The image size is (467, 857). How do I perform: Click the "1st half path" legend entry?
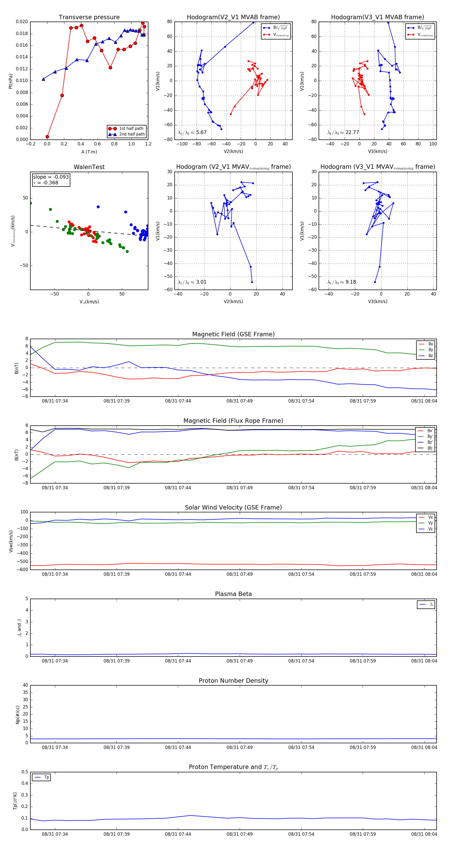coord(126,128)
